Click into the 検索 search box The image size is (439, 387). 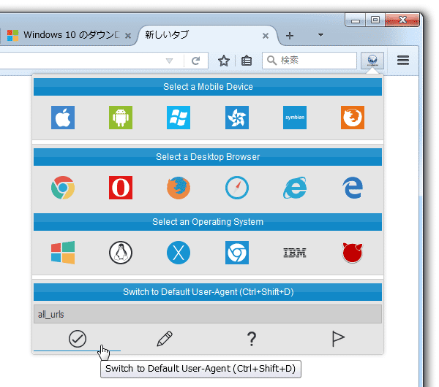click(309, 61)
